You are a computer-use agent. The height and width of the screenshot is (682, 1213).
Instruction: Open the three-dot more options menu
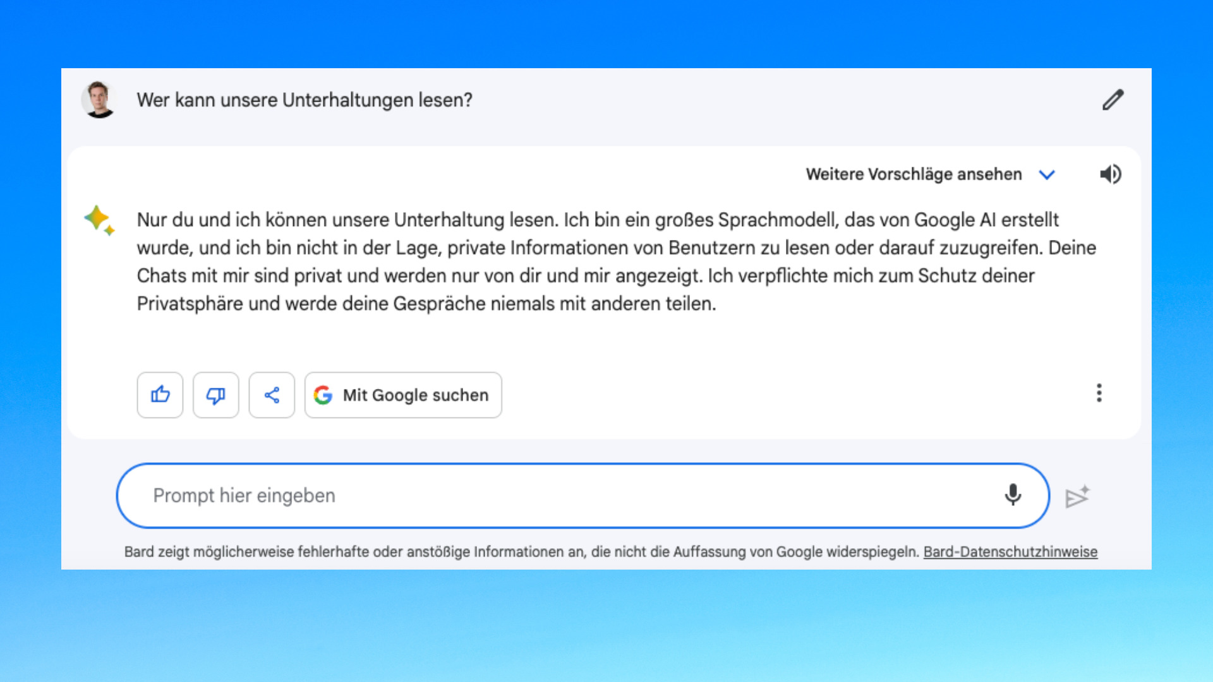point(1099,393)
